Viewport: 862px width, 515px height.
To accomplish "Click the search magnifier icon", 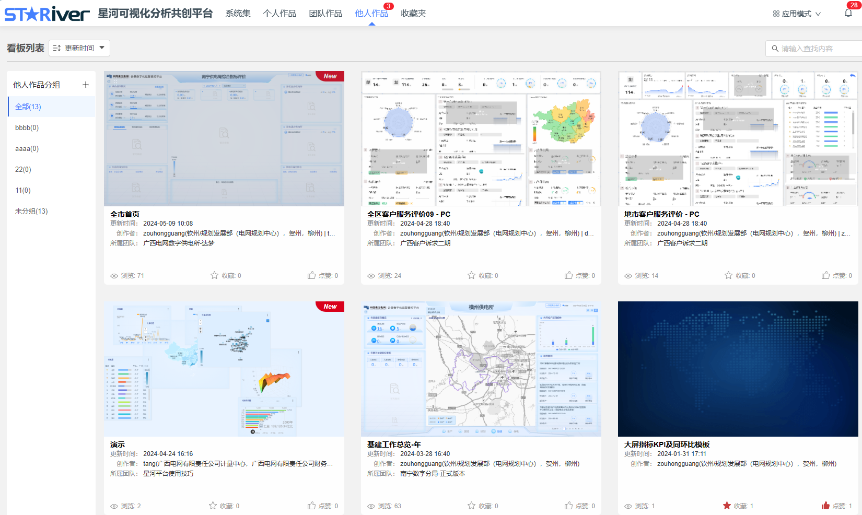I will coord(775,49).
